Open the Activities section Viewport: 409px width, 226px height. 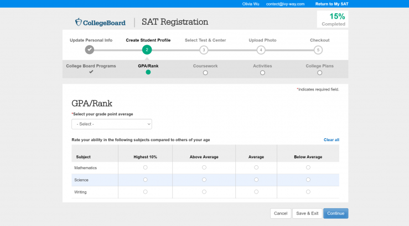click(262, 72)
